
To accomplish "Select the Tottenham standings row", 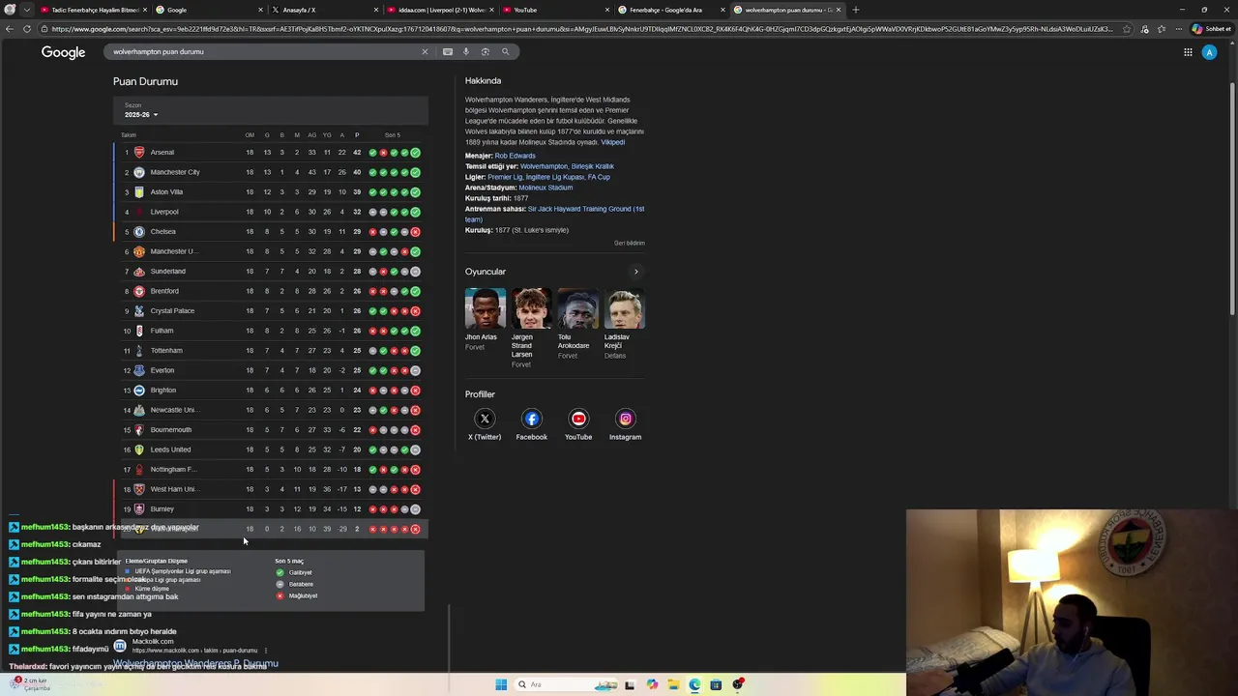I will [270, 351].
